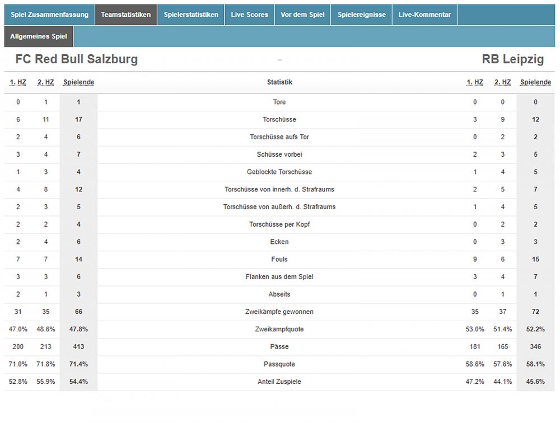The image size is (560, 423).
Task: Click Salzburg's second-half Anteil Zuspiele 55.9%
Action: (46, 382)
